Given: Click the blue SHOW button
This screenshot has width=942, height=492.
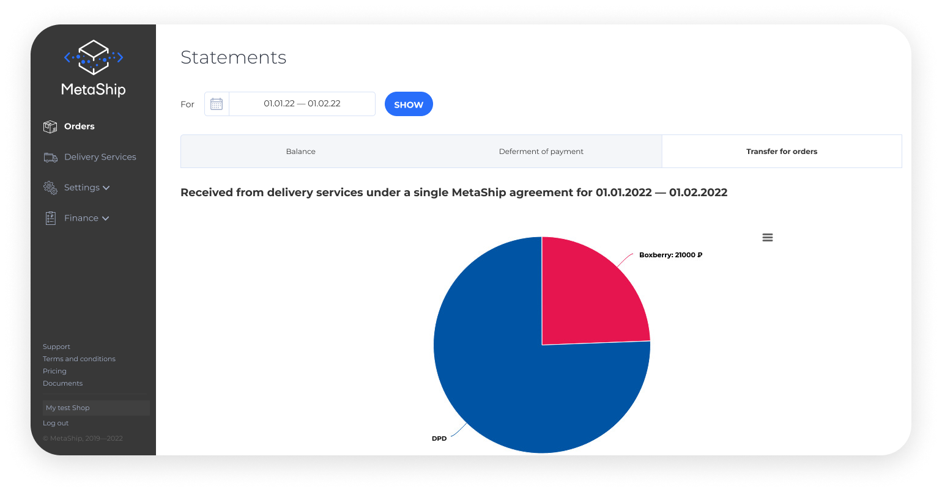Looking at the screenshot, I should point(409,104).
